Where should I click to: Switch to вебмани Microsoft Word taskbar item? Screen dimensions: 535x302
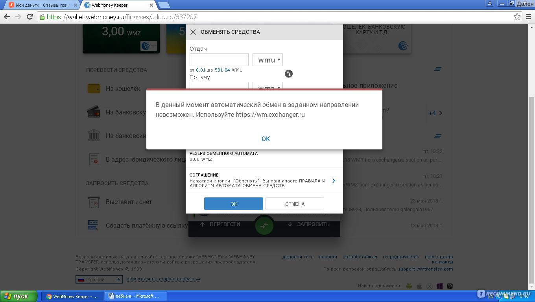click(x=135, y=296)
